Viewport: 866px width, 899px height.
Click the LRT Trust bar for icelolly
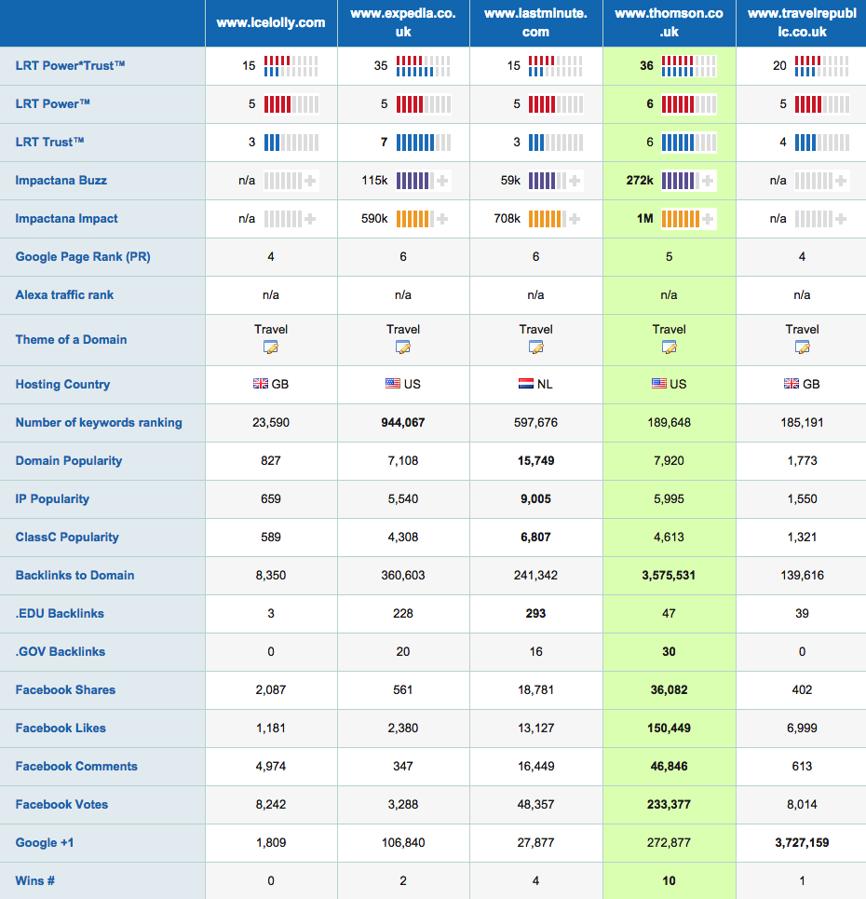(291, 143)
